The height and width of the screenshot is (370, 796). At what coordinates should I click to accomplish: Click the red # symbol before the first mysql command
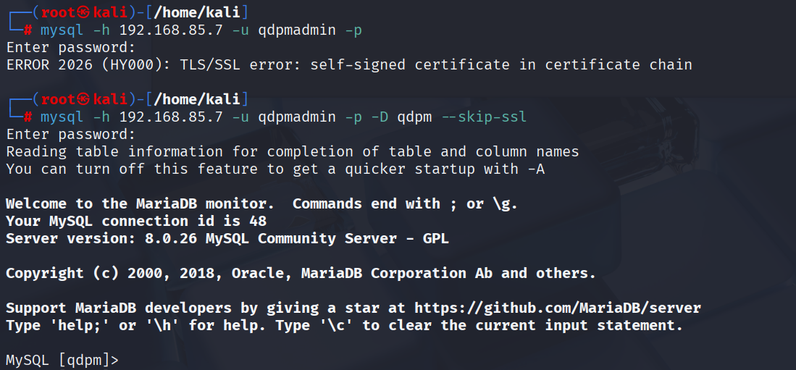point(28,30)
